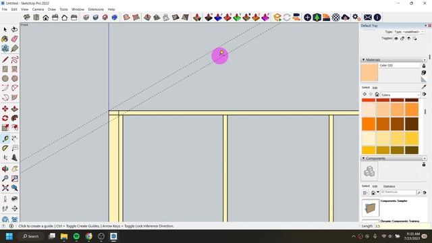The width and height of the screenshot is (432, 243).
Task: Open materials Details arrow menu
Action: point(425,94)
